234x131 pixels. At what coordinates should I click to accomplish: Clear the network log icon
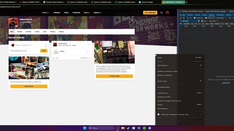pyautogui.click(x=184, y=18)
